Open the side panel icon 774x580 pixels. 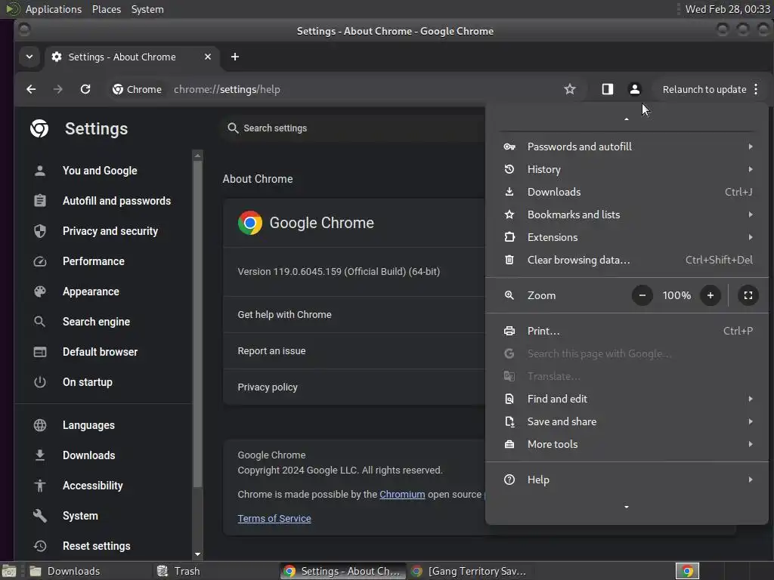(607, 89)
